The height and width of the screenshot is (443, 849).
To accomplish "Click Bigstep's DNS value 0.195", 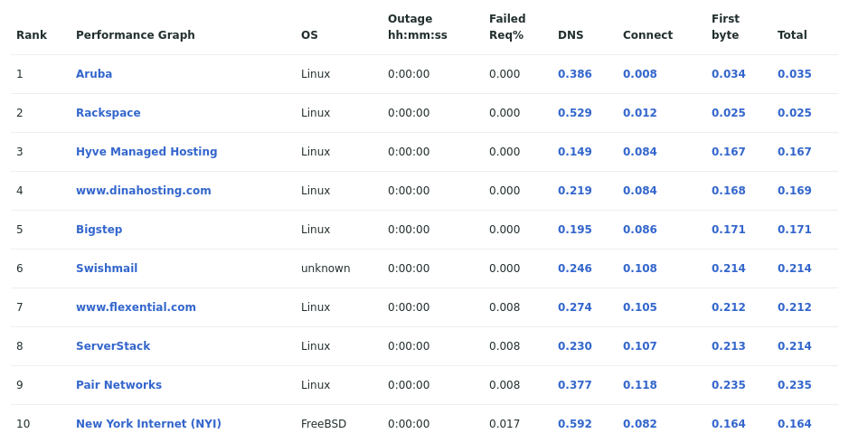I will 574,230.
